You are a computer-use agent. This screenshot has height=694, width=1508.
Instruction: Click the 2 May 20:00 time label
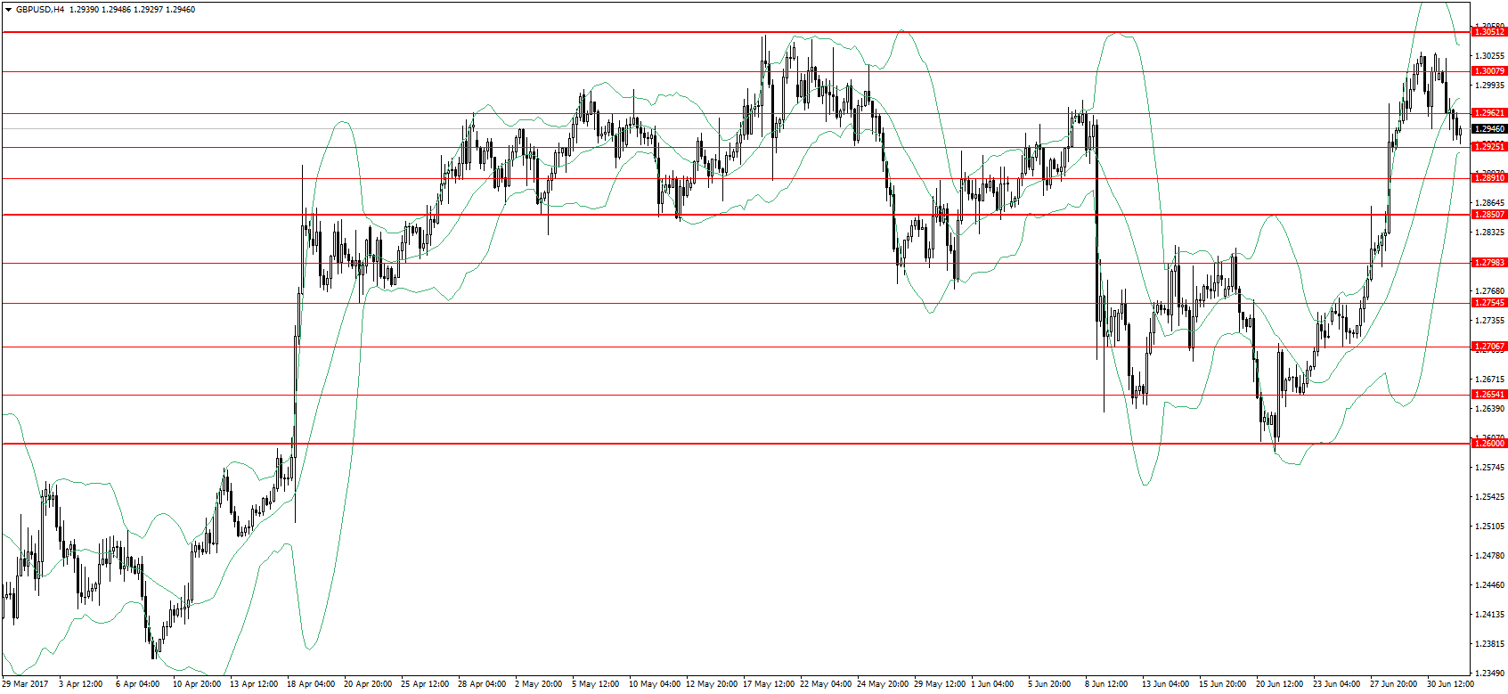point(539,685)
